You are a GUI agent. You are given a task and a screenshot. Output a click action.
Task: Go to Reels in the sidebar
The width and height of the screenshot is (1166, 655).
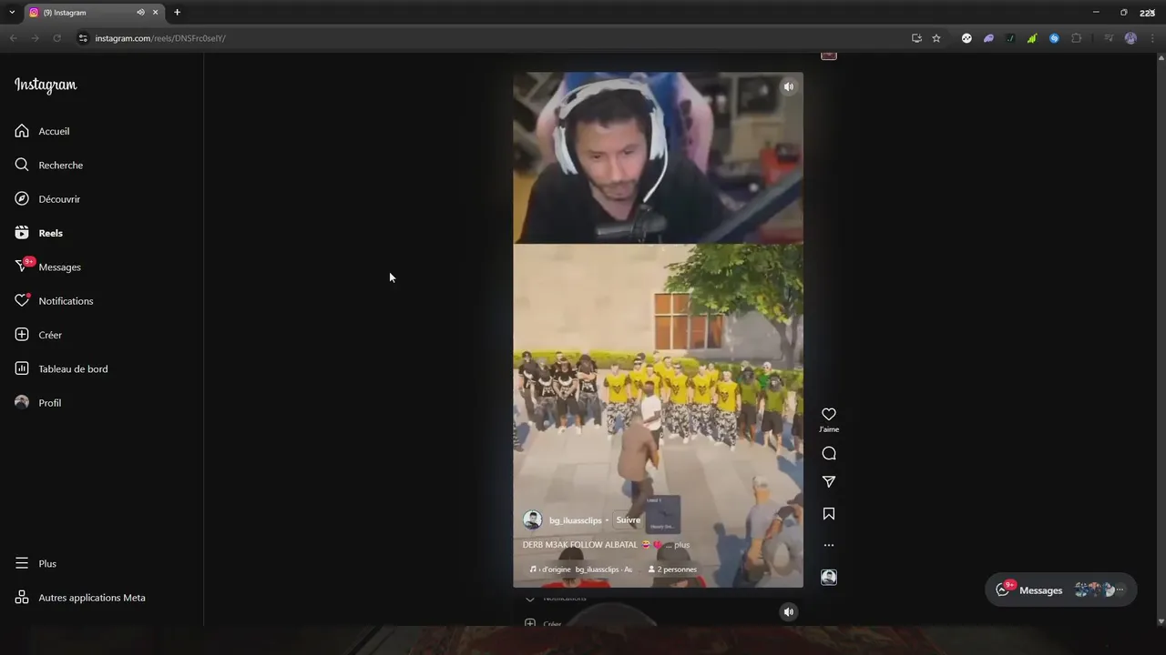click(38, 233)
